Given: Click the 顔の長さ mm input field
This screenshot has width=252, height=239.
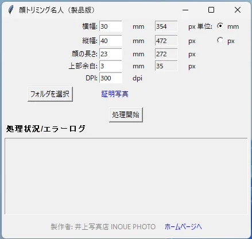Looking at the screenshot, I should coord(111,54).
